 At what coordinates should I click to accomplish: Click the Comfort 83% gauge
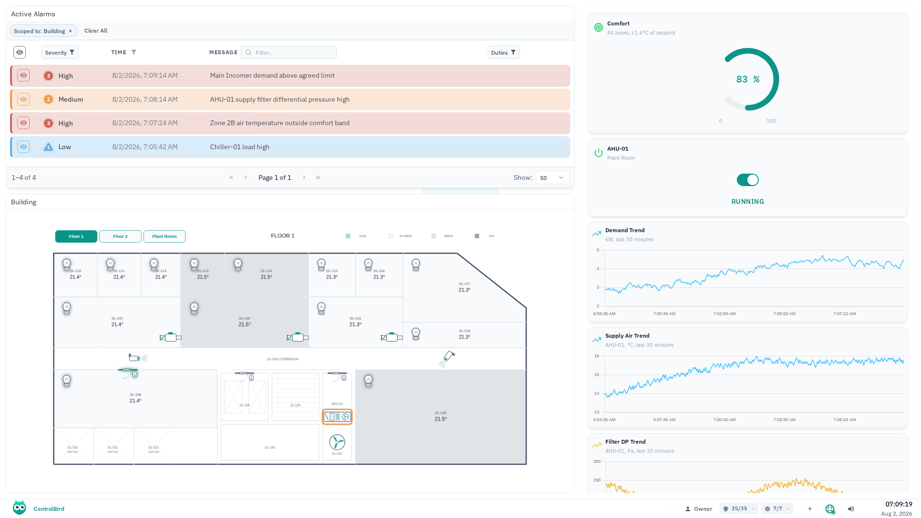click(x=748, y=79)
